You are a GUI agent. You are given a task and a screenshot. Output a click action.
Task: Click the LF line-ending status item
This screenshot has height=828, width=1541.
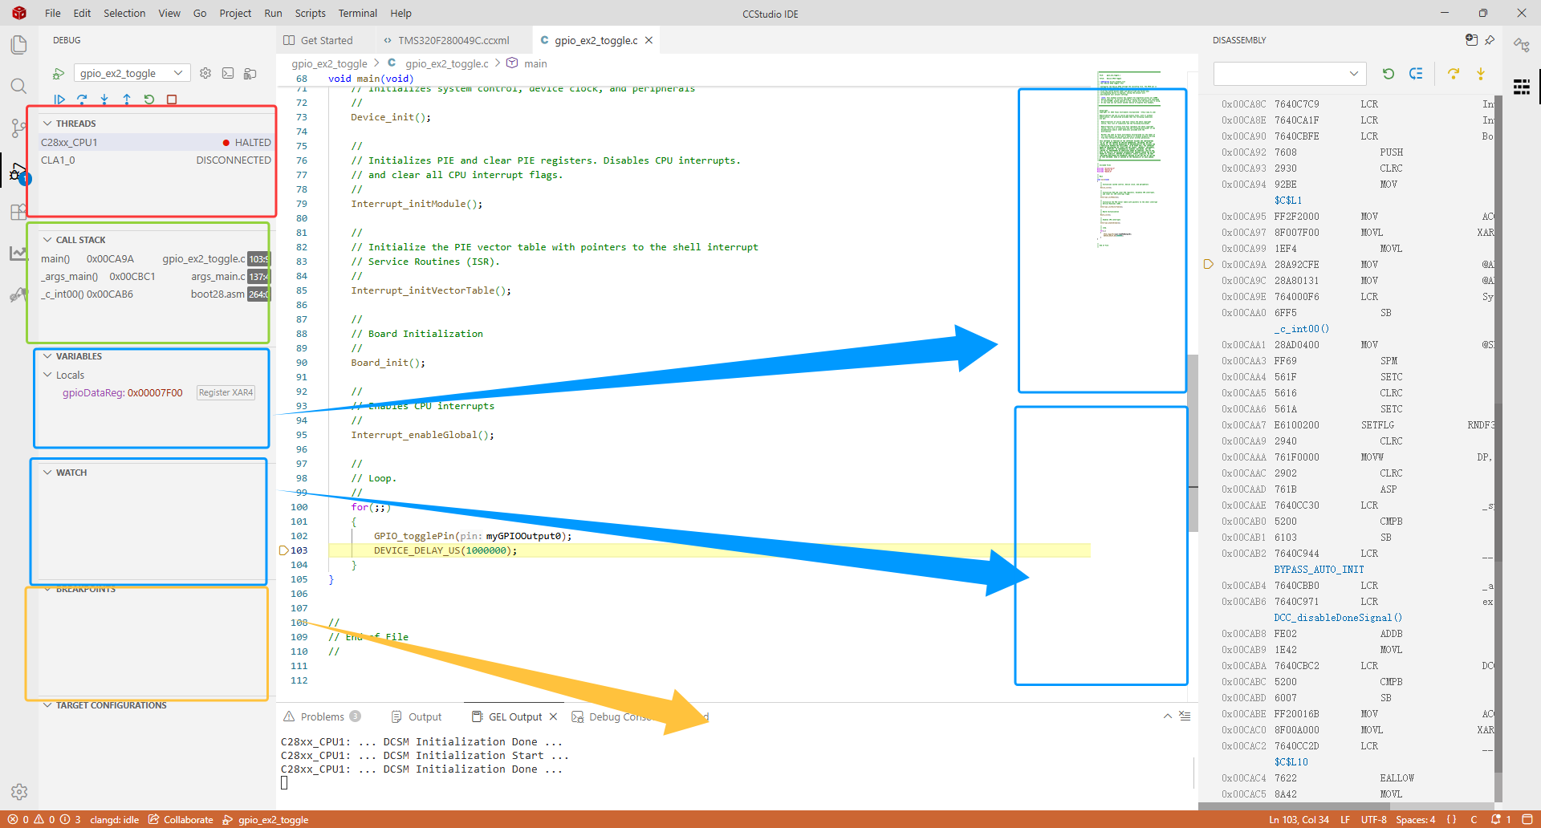1345,819
